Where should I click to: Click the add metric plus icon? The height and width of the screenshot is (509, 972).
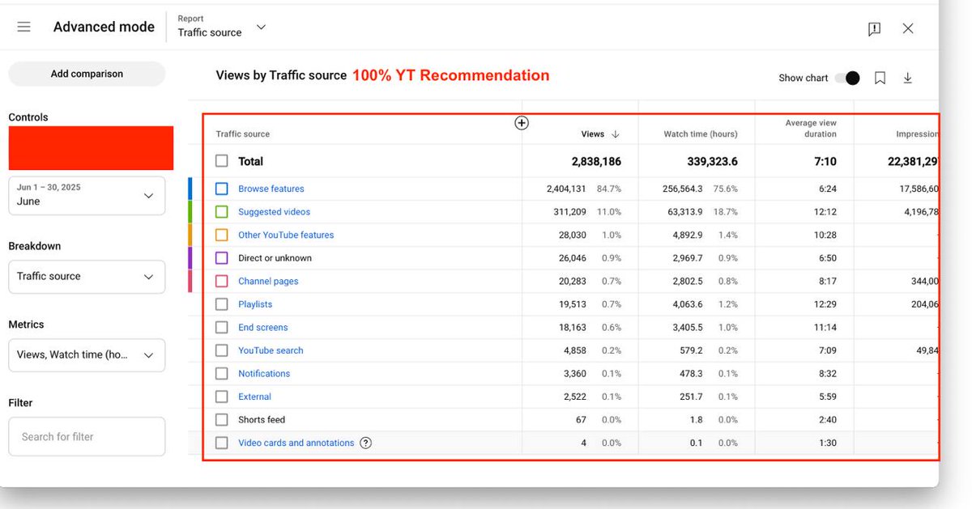[522, 123]
